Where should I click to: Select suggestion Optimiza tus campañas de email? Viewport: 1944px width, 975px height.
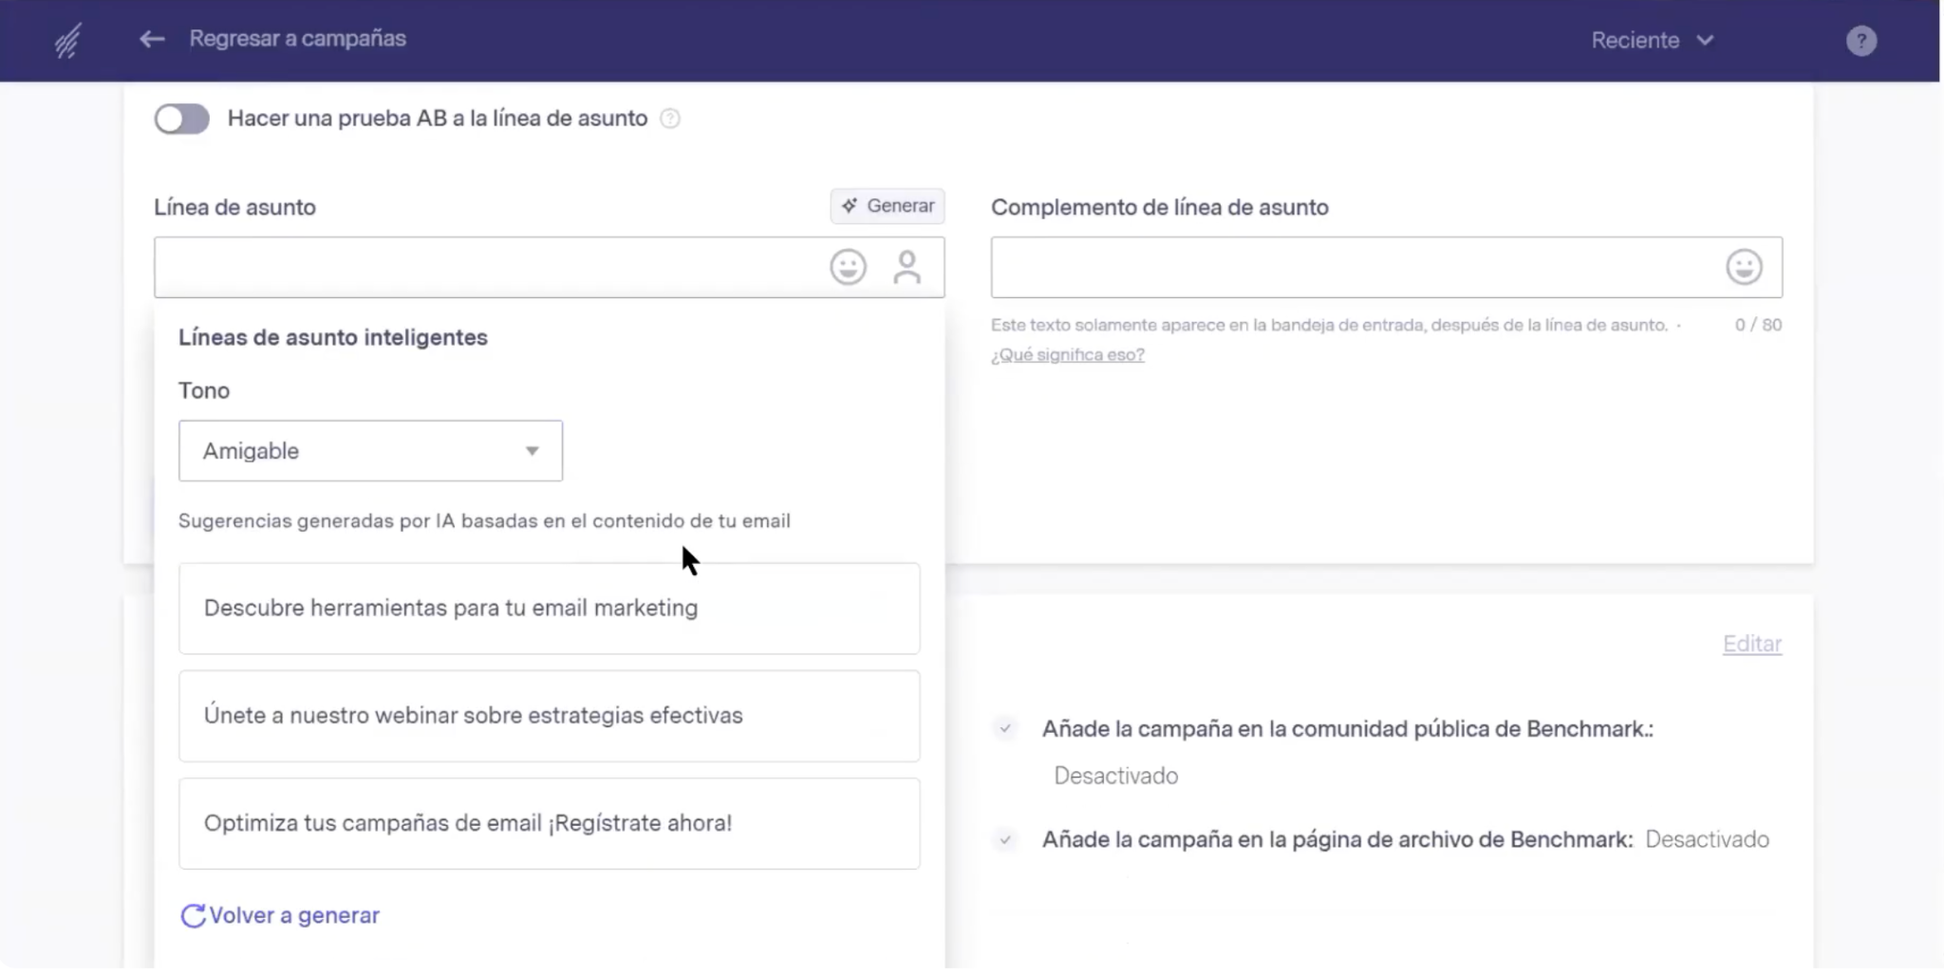click(549, 823)
